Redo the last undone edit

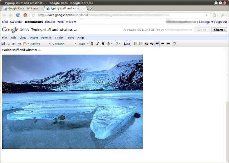pyautogui.click(x=19, y=44)
